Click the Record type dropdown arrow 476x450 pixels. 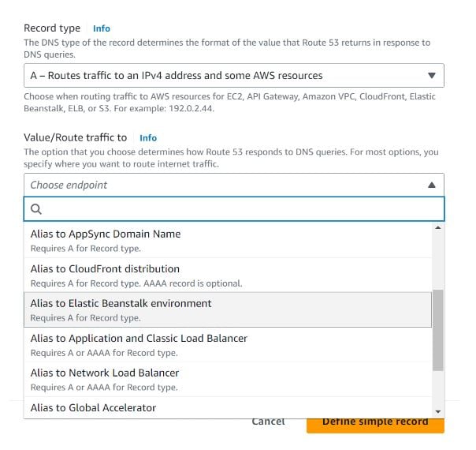click(431, 76)
